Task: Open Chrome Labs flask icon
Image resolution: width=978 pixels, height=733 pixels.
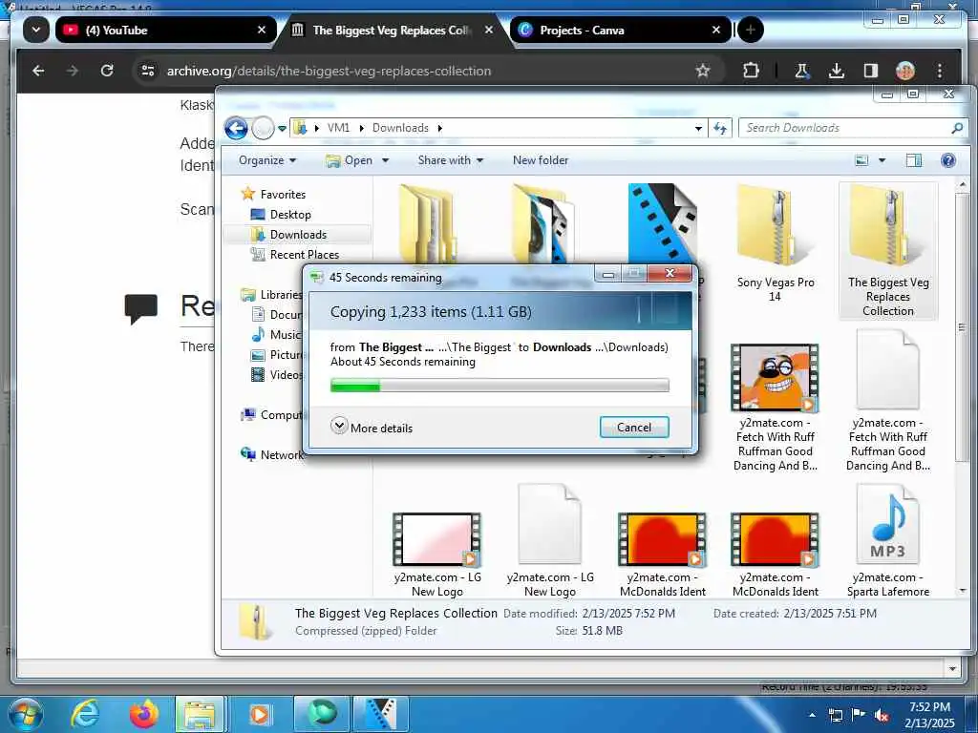Action: click(x=801, y=71)
